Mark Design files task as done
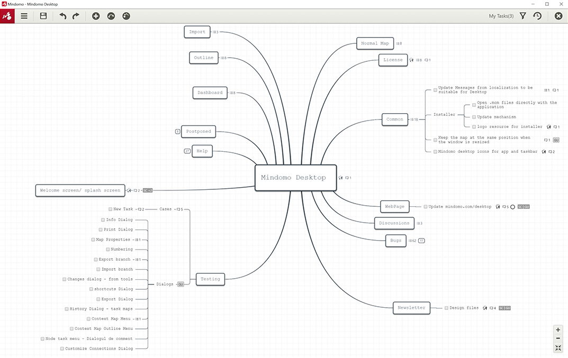The image size is (568, 358). click(x=447, y=308)
